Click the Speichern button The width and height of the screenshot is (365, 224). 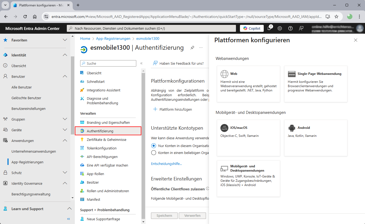164,216
